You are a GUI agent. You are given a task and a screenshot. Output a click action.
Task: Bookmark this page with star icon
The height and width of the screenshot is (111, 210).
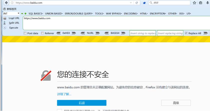pyautogui.click(x=194, y=3)
